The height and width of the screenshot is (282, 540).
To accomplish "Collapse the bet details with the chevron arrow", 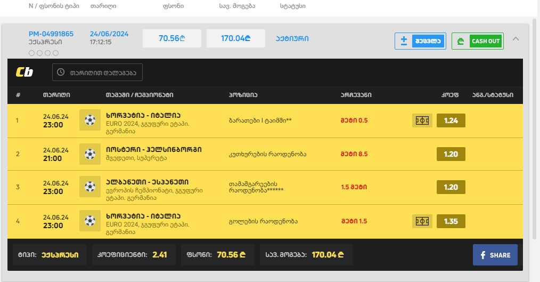I will click(516, 39).
